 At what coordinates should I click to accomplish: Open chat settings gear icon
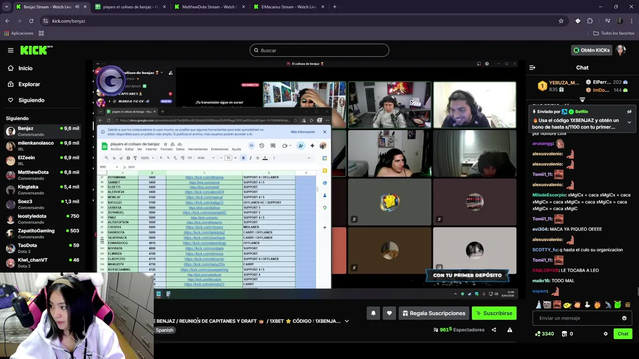(606, 334)
